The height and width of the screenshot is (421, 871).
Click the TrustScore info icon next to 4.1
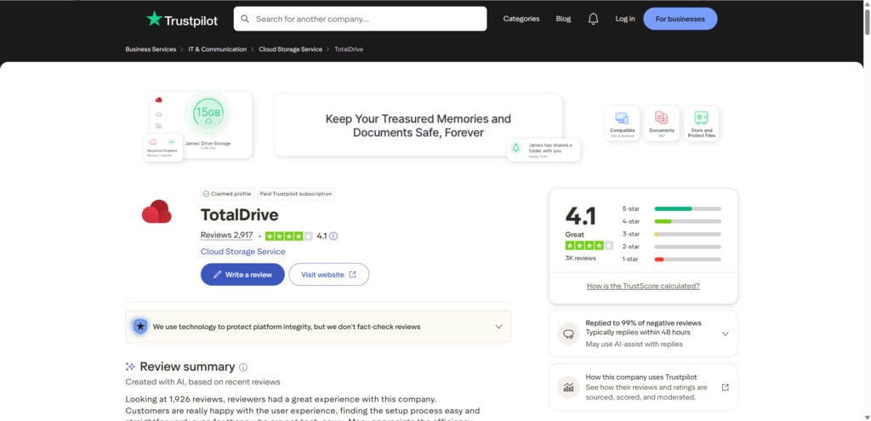(333, 236)
